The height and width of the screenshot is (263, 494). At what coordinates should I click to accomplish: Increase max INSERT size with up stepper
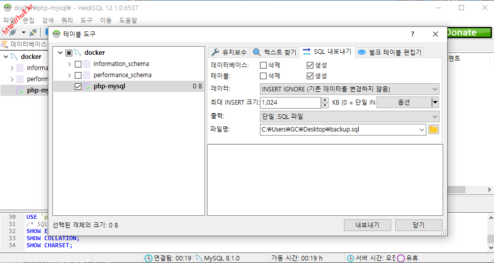325,100
